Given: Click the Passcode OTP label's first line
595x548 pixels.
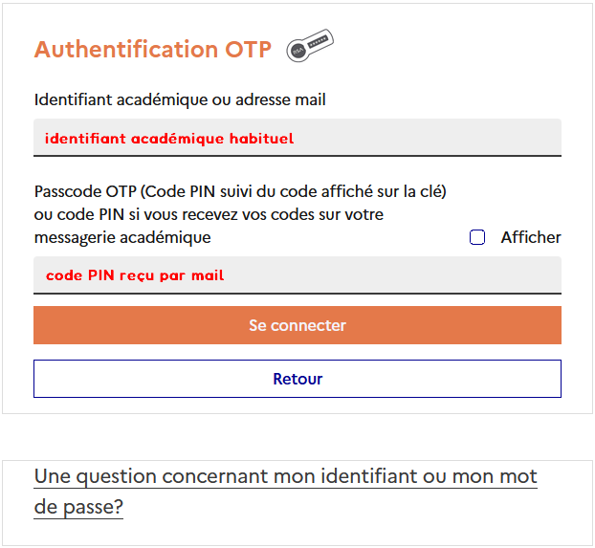Looking at the screenshot, I should click(240, 191).
